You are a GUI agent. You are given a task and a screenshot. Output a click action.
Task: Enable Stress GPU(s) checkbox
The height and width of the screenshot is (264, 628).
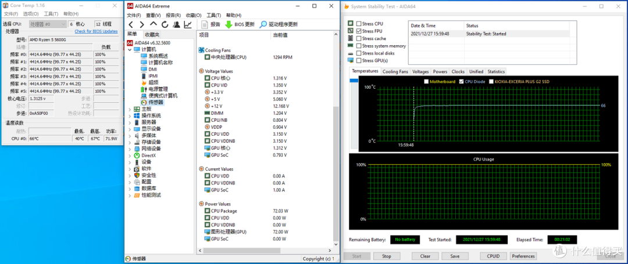click(358, 61)
